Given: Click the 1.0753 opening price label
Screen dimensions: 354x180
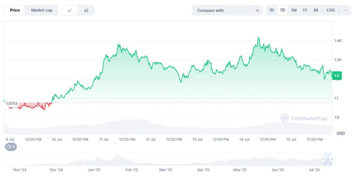Looking at the screenshot, I should (x=11, y=103).
